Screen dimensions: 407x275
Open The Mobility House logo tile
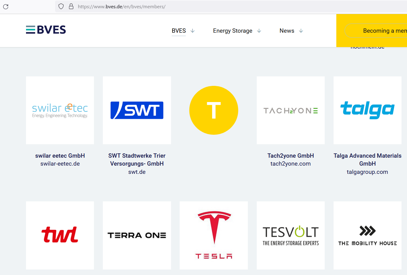tap(368, 235)
